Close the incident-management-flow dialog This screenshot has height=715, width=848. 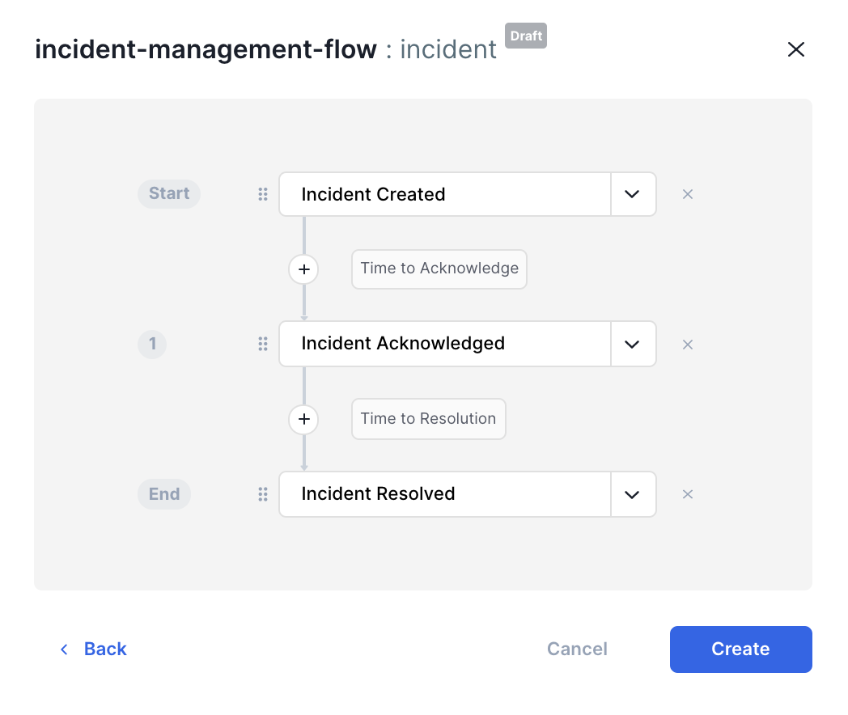(x=796, y=49)
